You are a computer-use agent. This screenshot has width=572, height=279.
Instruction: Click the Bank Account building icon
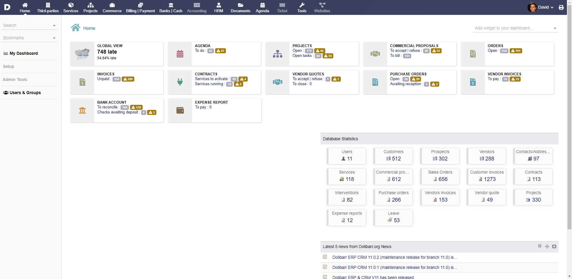(x=82, y=110)
